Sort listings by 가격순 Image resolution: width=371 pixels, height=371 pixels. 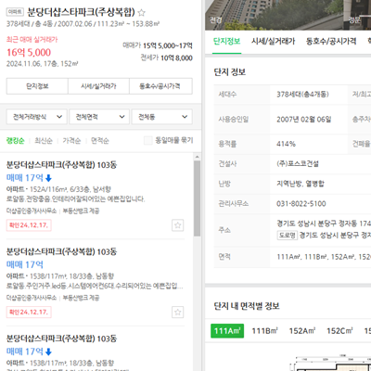71,141
